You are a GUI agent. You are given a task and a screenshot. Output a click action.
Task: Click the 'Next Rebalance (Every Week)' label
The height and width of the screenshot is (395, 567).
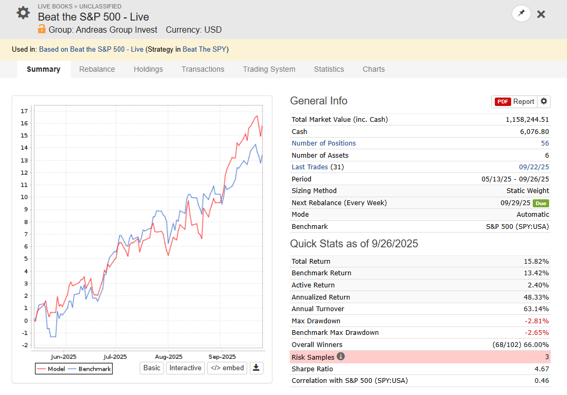[339, 203]
